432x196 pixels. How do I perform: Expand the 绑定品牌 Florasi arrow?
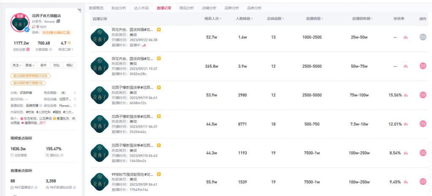(x=75, y=106)
